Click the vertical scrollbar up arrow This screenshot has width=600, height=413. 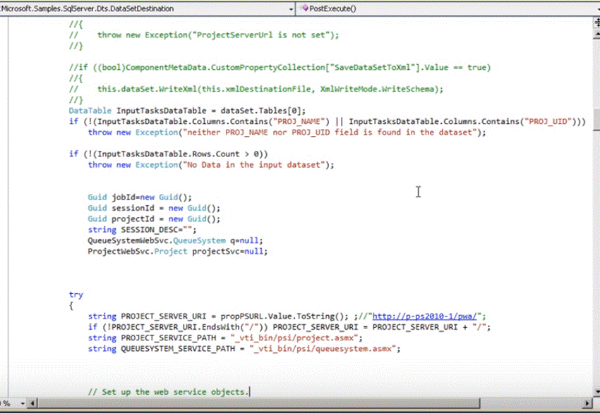tap(596, 35)
